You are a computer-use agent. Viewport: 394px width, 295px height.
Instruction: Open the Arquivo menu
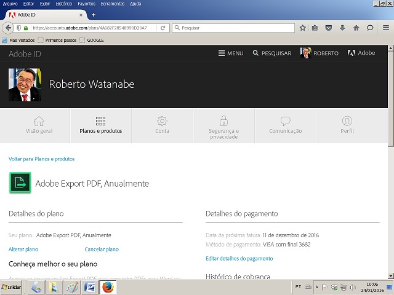10,4
